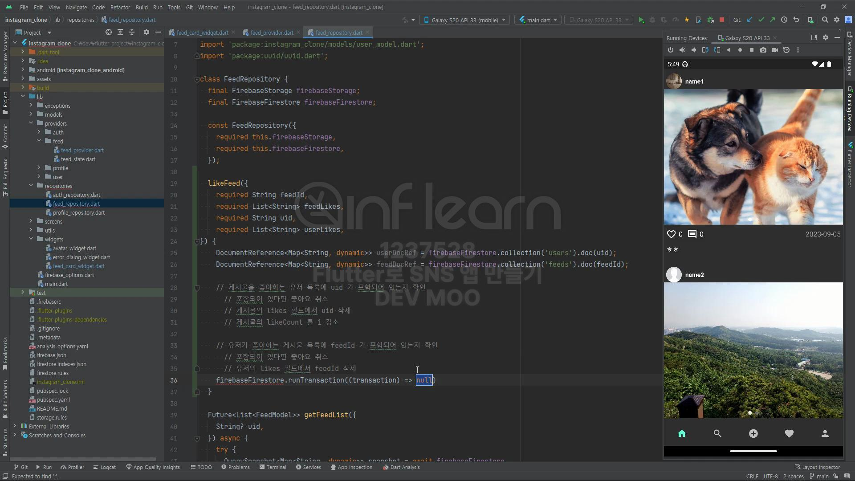Stop the running app with the red square
The image size is (855, 481).
[722, 20]
